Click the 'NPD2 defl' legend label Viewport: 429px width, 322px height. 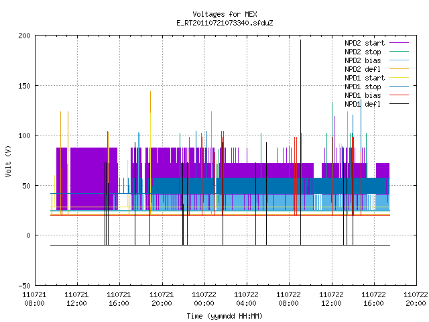click(363, 69)
